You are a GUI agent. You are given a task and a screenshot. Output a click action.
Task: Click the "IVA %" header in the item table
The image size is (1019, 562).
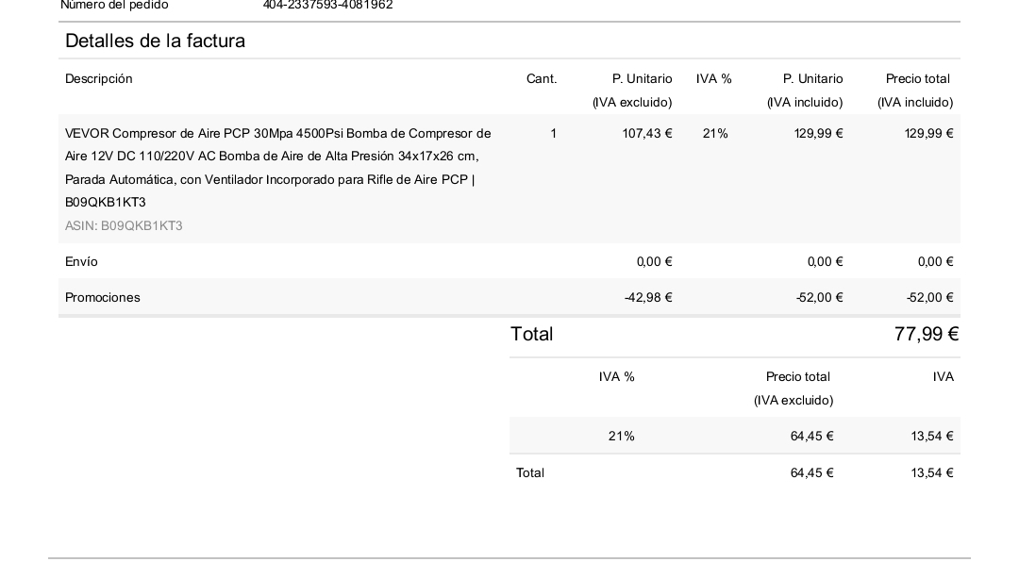[714, 79]
